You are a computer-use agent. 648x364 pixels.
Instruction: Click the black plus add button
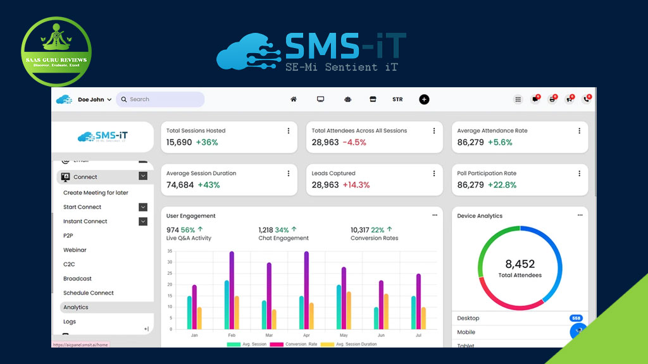(424, 99)
